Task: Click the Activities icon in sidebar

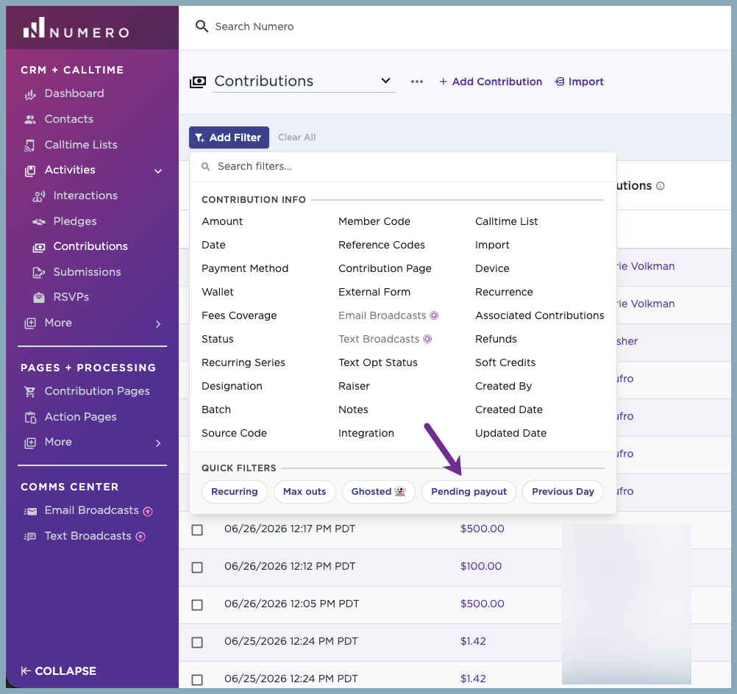Action: (x=30, y=171)
